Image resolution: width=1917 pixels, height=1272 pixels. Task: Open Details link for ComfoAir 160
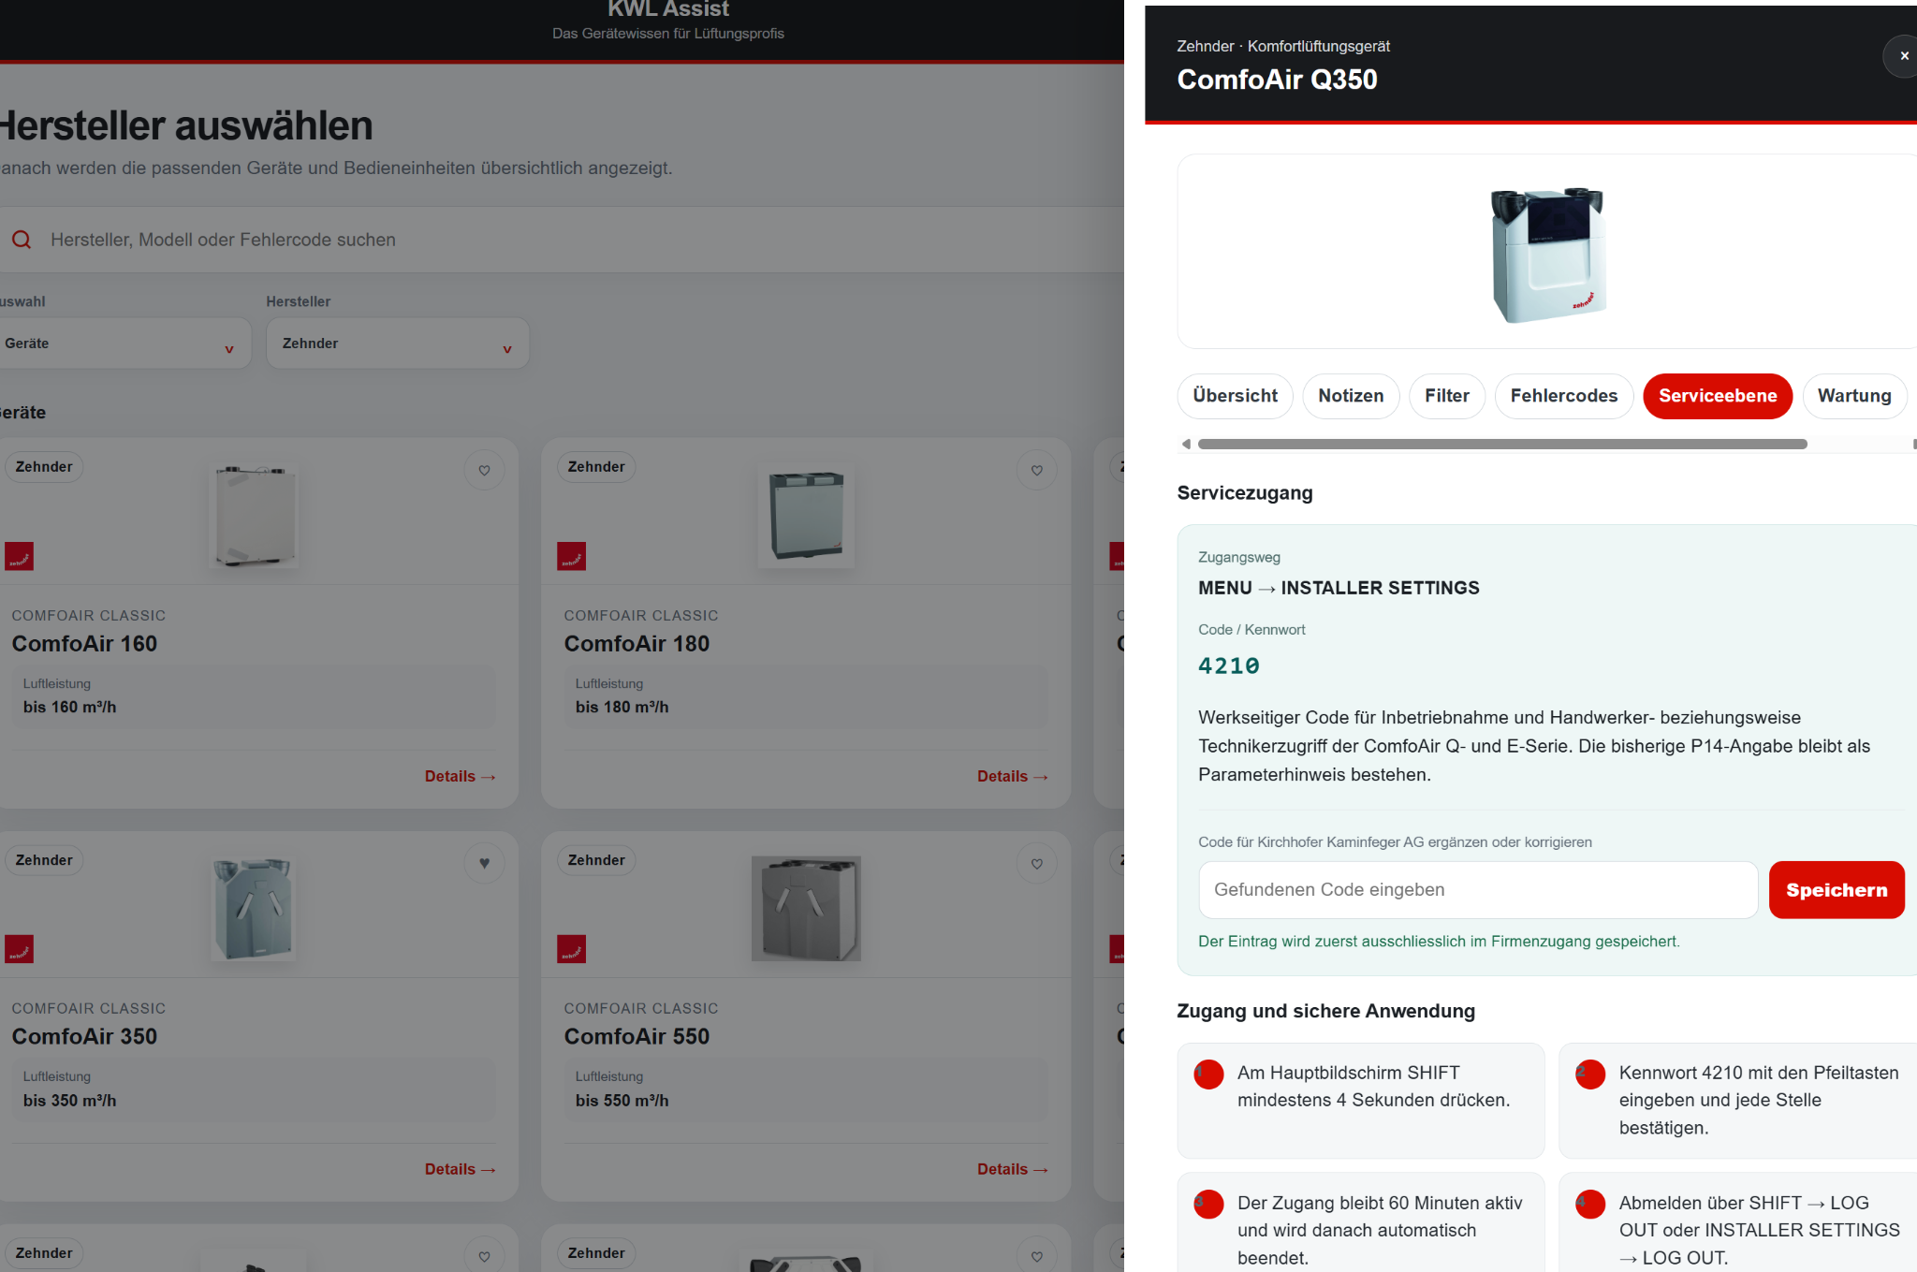[460, 776]
